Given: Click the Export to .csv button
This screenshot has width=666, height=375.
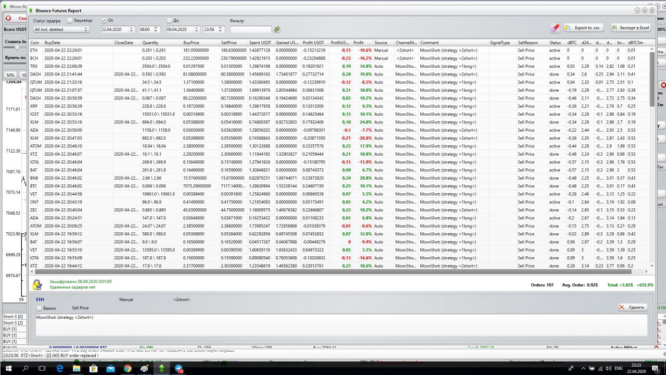Looking at the screenshot, I should pyautogui.click(x=584, y=28).
